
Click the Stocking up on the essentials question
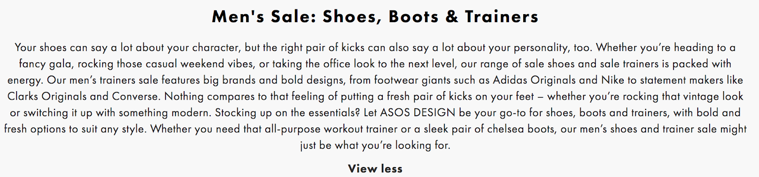click(x=288, y=113)
